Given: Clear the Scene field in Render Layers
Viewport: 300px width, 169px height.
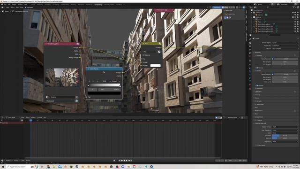Looking at the screenshot, I should pyautogui.click(x=77, y=97).
